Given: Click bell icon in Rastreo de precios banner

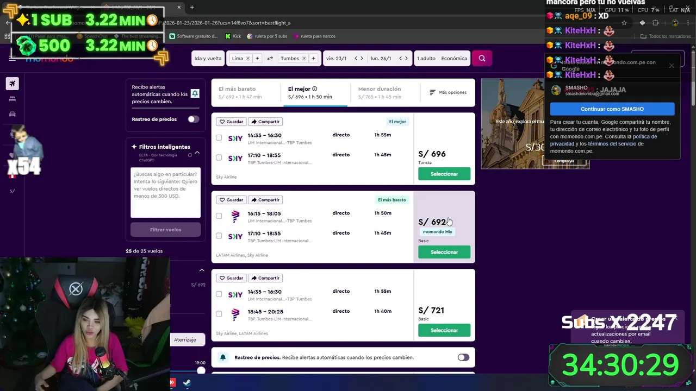Looking at the screenshot, I should pyautogui.click(x=222, y=357).
